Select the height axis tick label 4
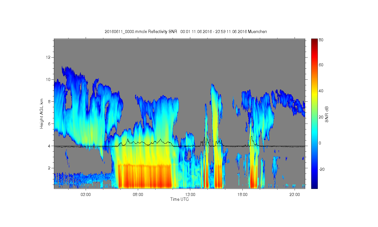The width and height of the screenshot is (378, 227). (x=50, y=146)
